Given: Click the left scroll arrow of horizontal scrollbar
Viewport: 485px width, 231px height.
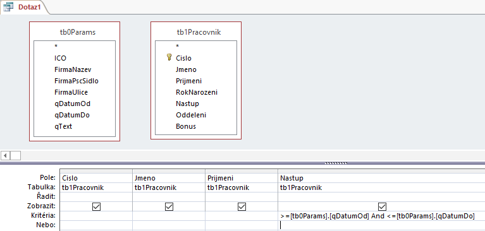Looking at the screenshot, I should [x=6, y=155].
